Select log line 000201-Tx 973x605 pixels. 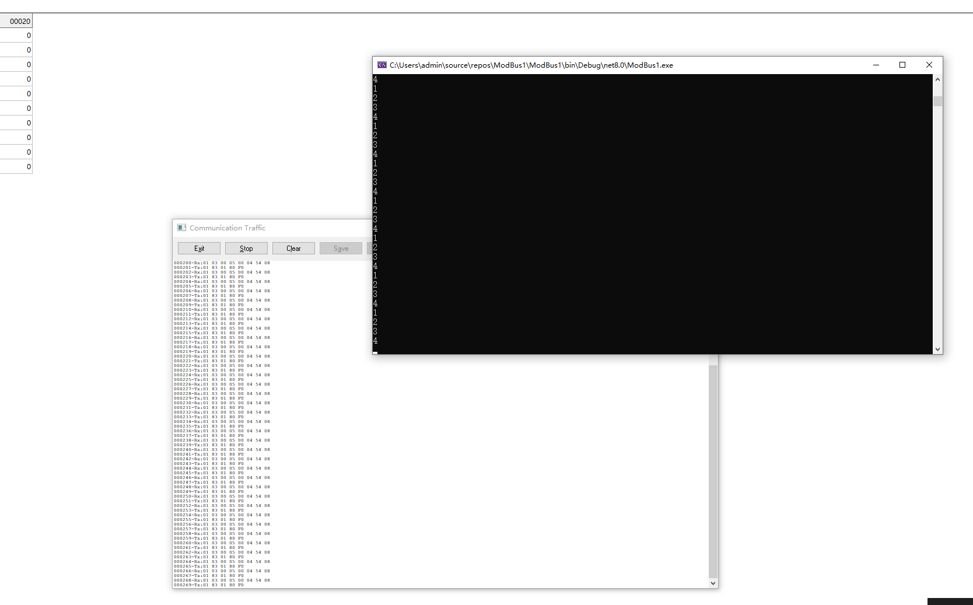pos(209,268)
